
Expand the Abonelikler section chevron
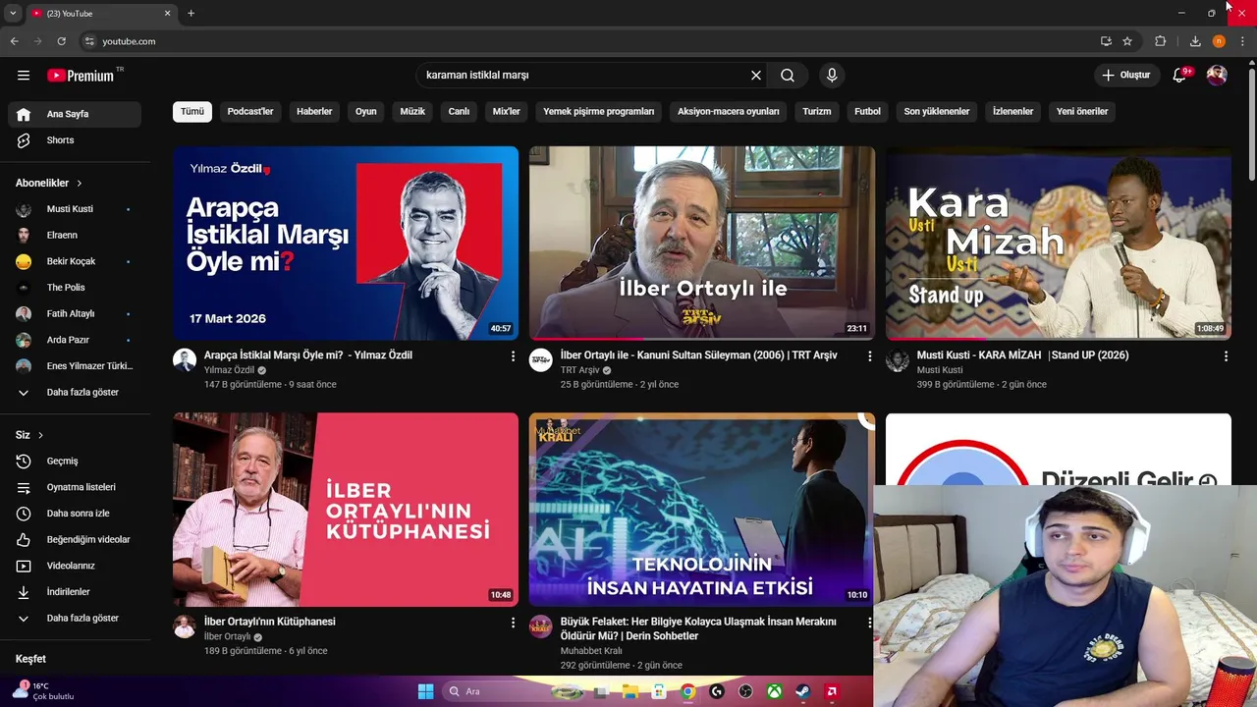80,184
